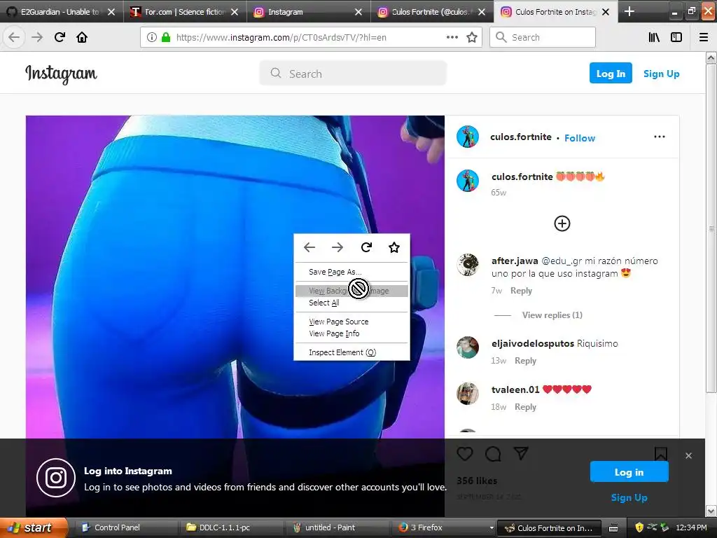The height and width of the screenshot is (538, 717).
Task: Open untitled - Paint taskbar item
Action: coord(338,527)
